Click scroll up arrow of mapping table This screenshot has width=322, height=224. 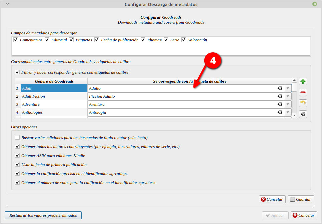294,80
